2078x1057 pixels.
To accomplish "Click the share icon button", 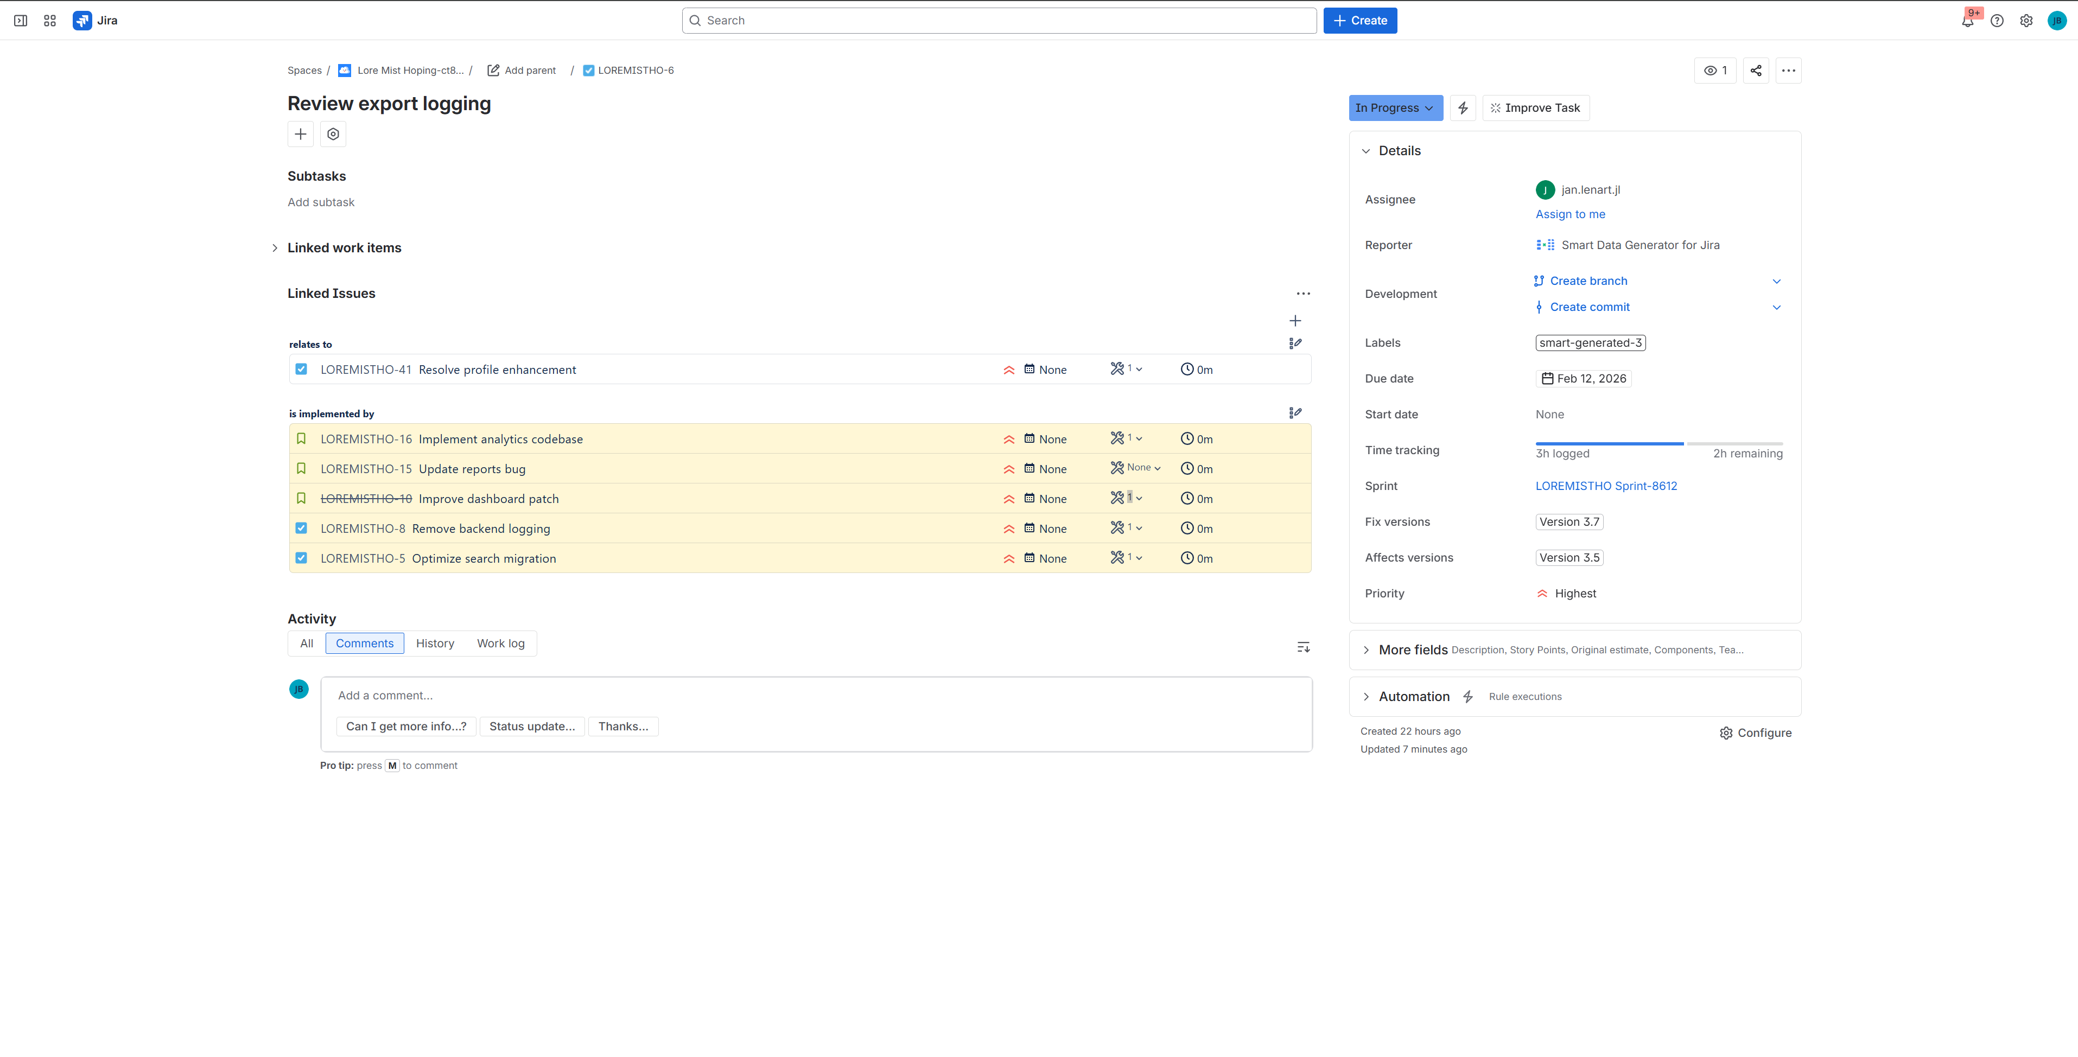I will click(x=1755, y=70).
